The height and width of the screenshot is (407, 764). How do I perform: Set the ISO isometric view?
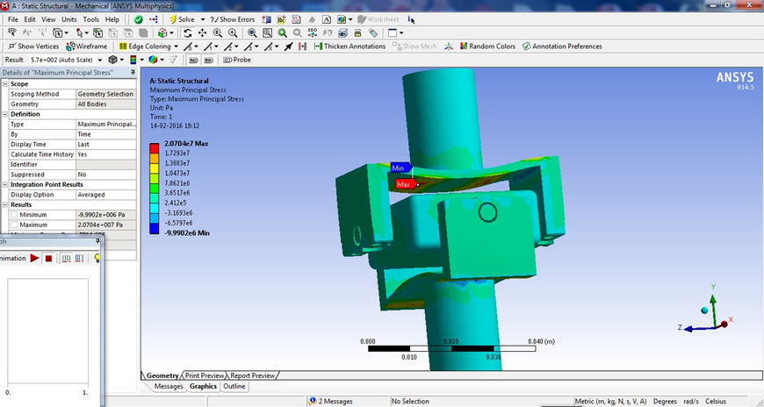tap(313, 33)
